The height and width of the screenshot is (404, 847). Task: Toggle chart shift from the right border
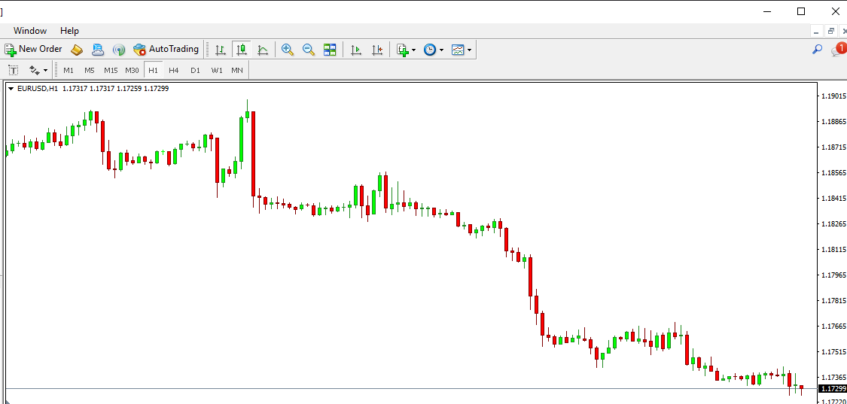coord(377,50)
